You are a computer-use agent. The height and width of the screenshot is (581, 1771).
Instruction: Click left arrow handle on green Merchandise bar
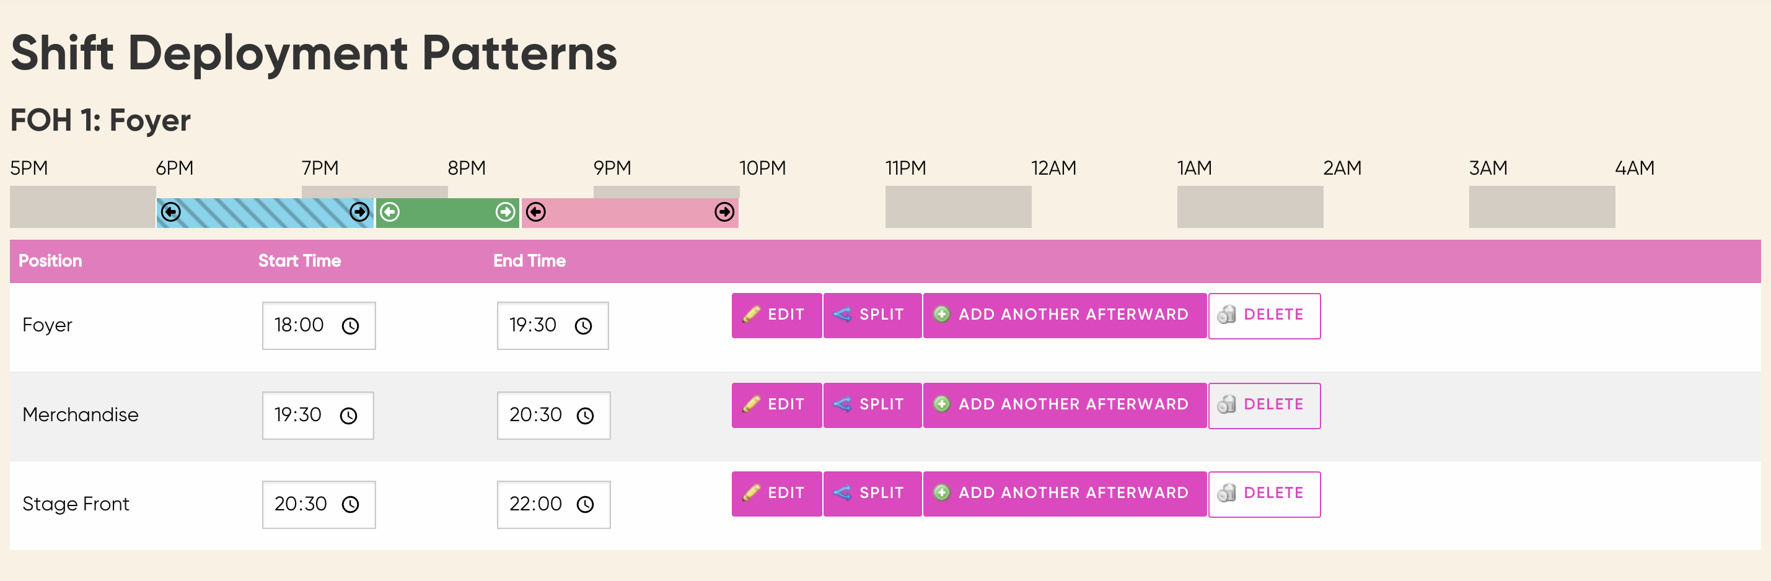tap(390, 212)
